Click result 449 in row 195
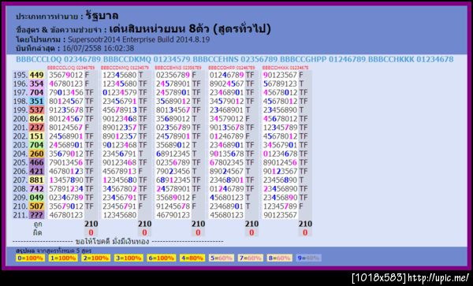 [36, 75]
